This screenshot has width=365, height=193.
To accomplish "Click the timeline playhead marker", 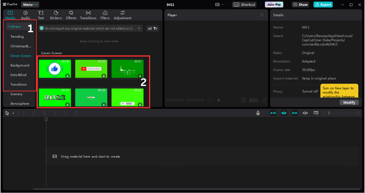I will pos(46,119).
